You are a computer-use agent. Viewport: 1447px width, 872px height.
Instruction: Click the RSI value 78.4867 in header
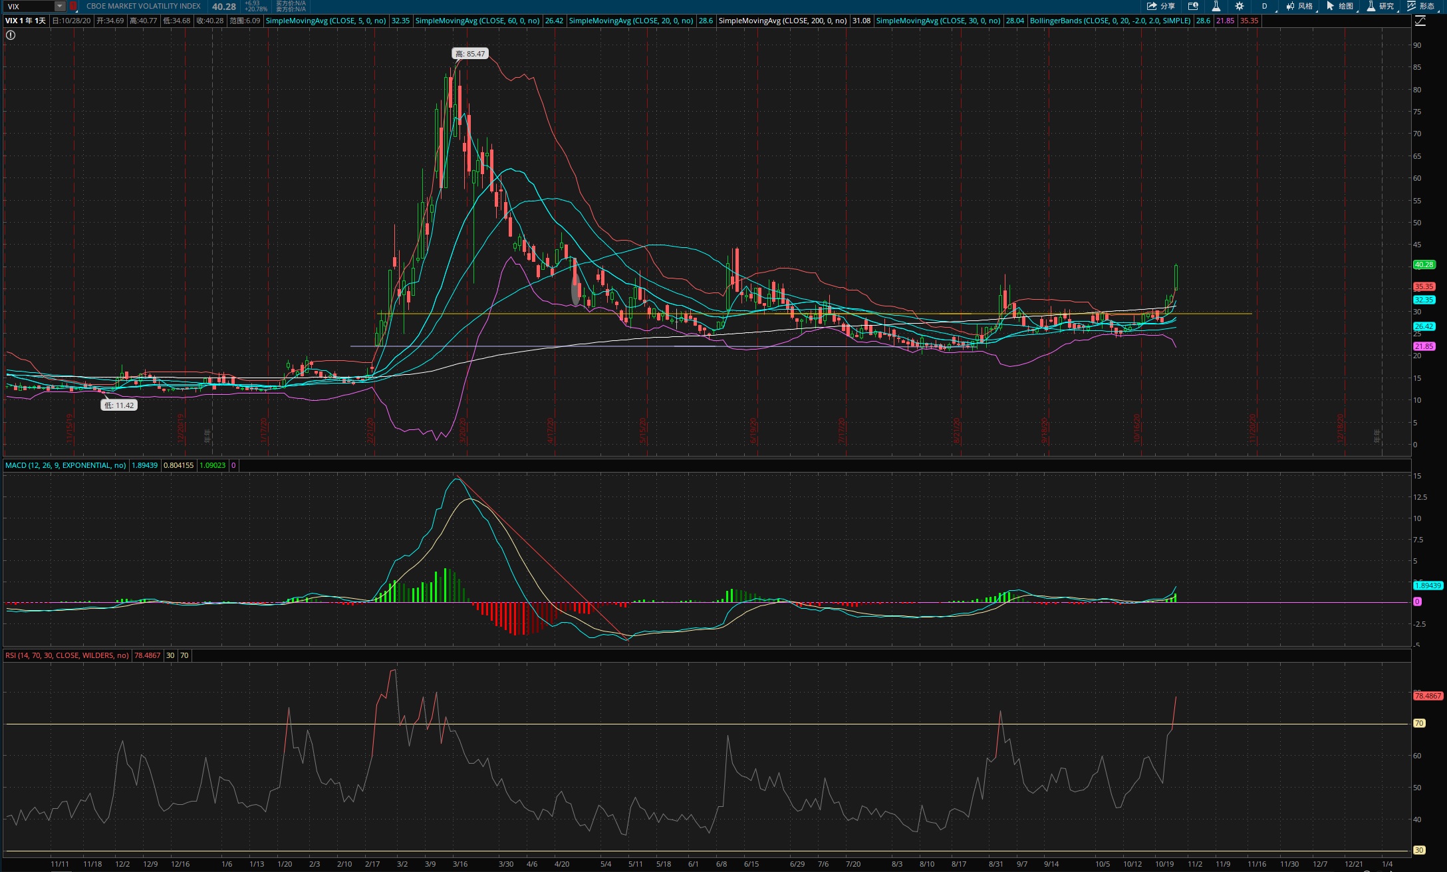(x=148, y=655)
